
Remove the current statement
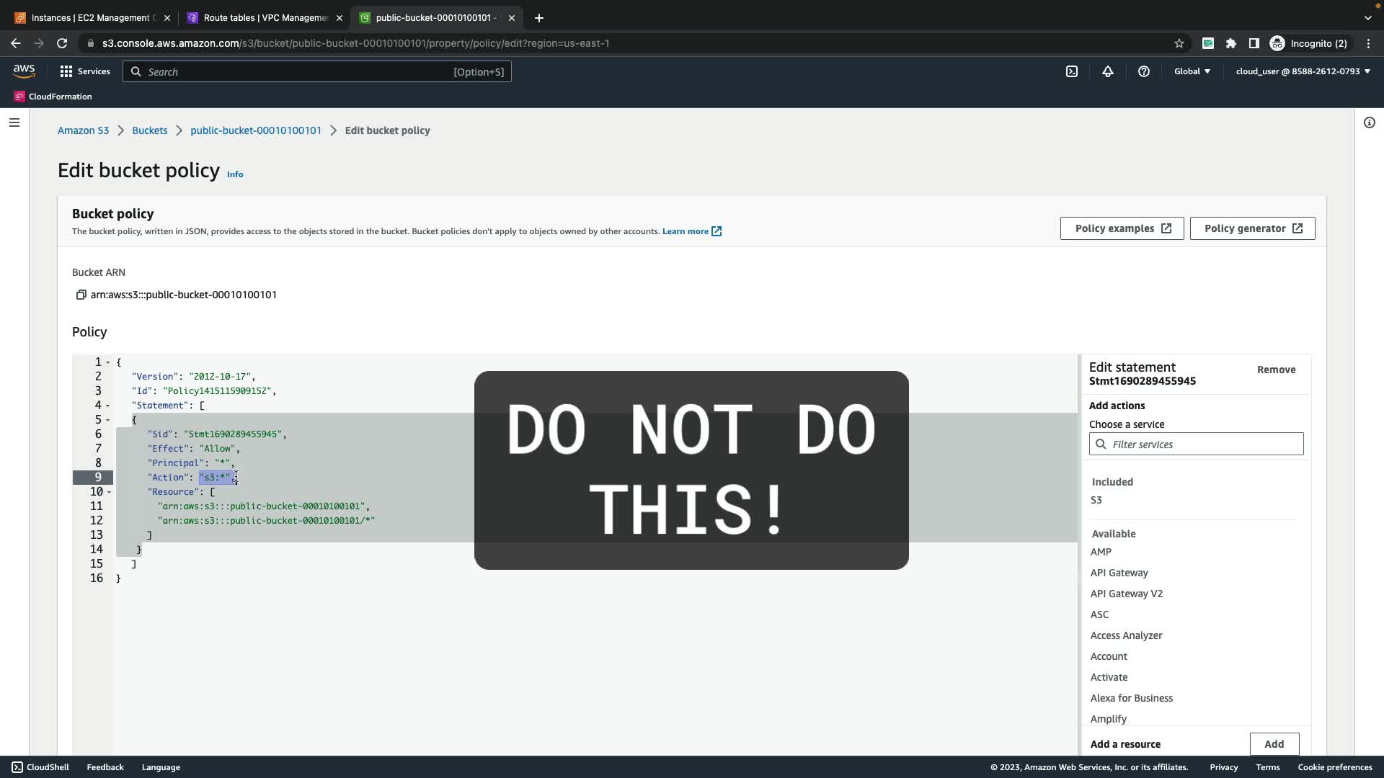point(1276,370)
